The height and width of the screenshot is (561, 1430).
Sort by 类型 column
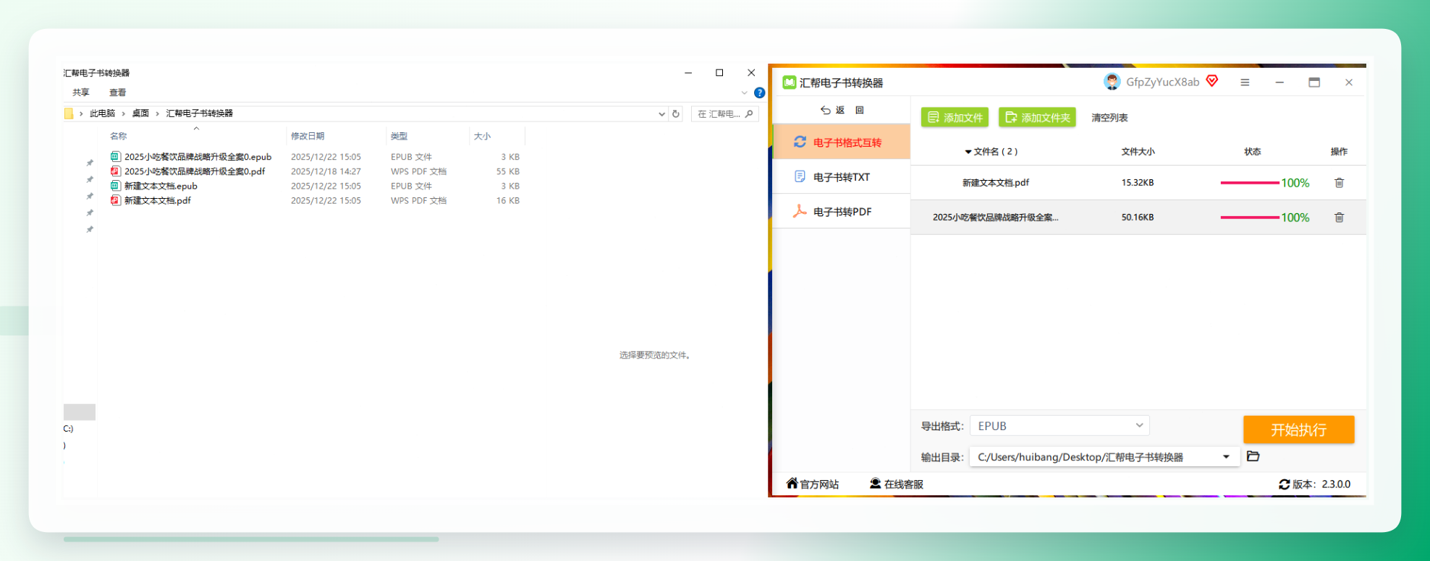click(x=399, y=136)
